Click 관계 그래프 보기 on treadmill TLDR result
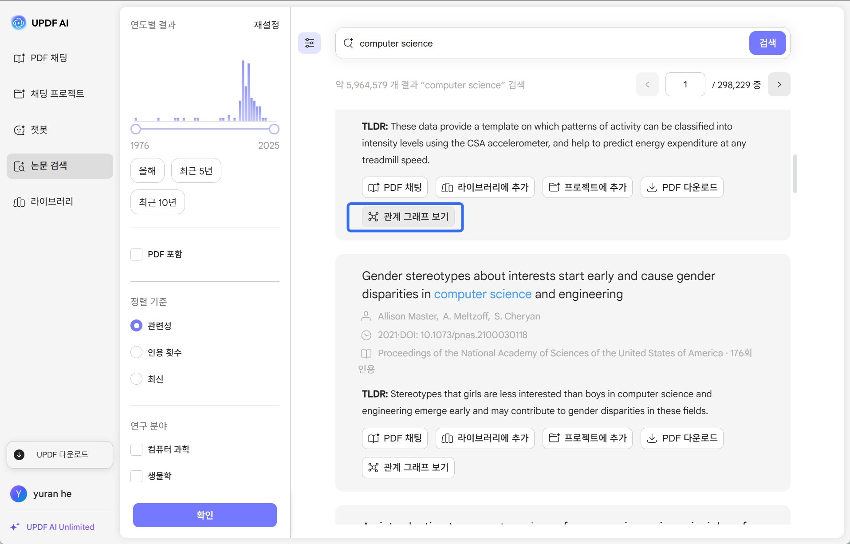The image size is (850, 544). [x=408, y=217]
